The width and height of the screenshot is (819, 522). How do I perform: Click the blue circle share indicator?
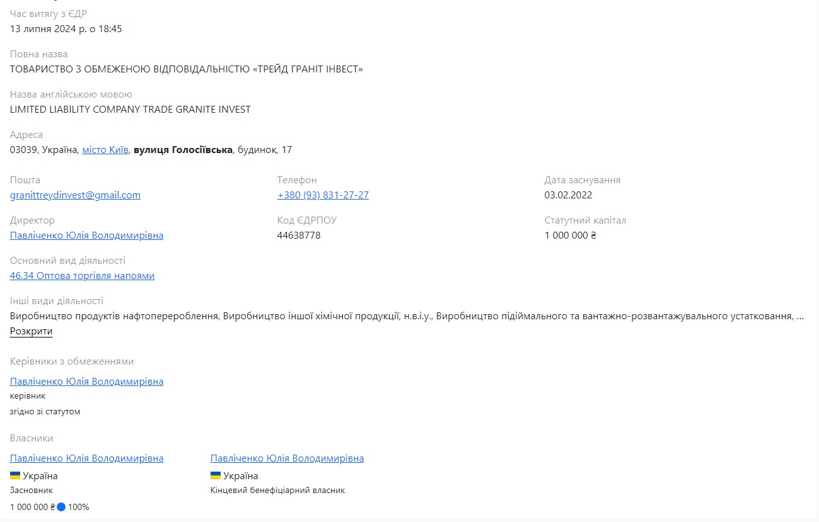tap(61, 507)
